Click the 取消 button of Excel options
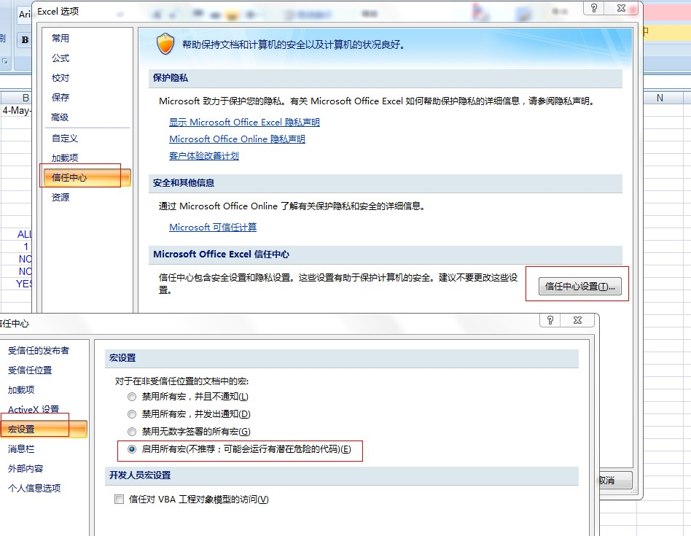Screen dimensions: 691x536 click(615, 481)
